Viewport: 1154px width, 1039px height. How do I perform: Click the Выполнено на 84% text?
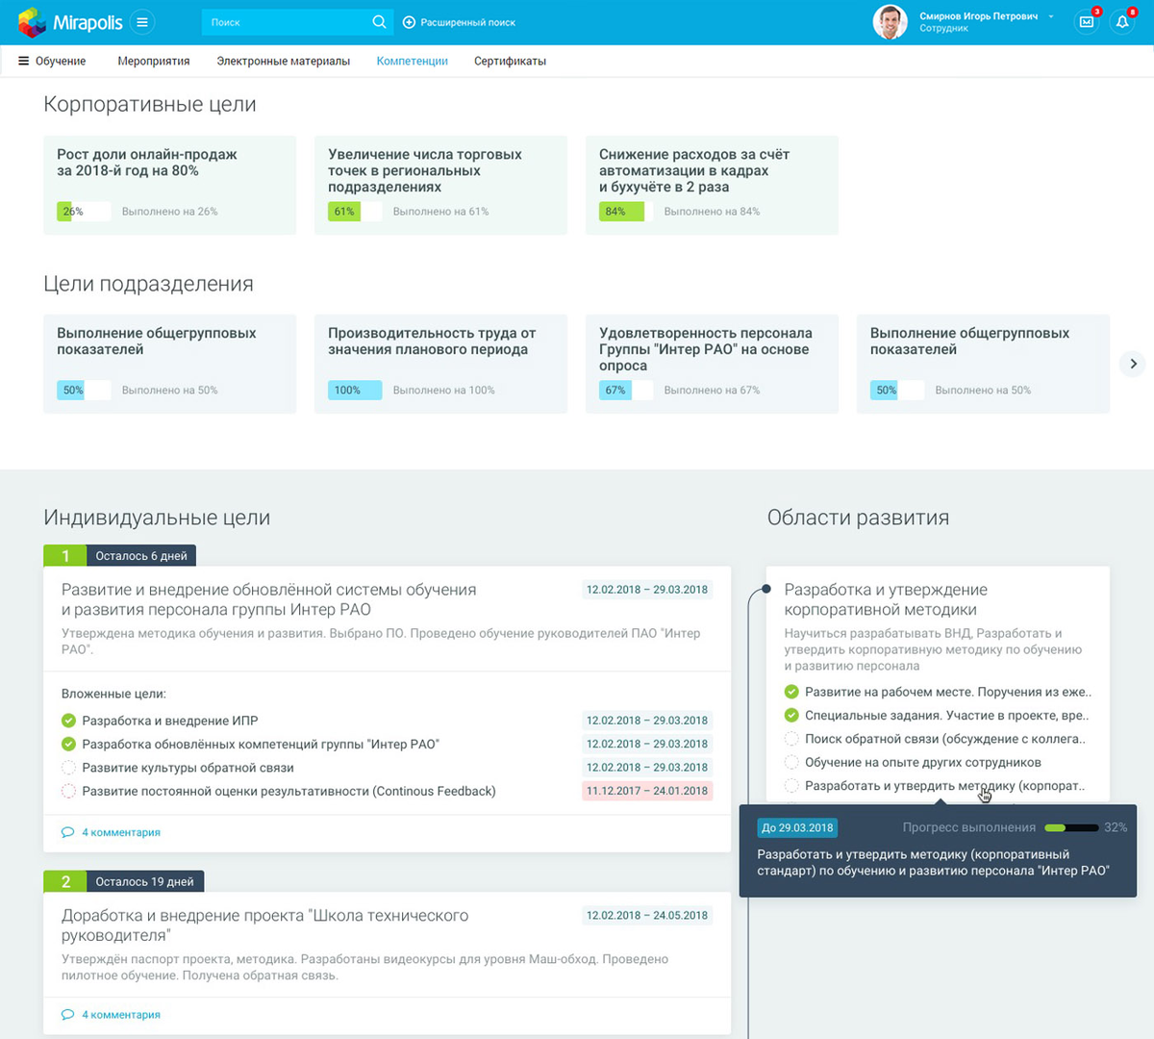click(x=712, y=212)
